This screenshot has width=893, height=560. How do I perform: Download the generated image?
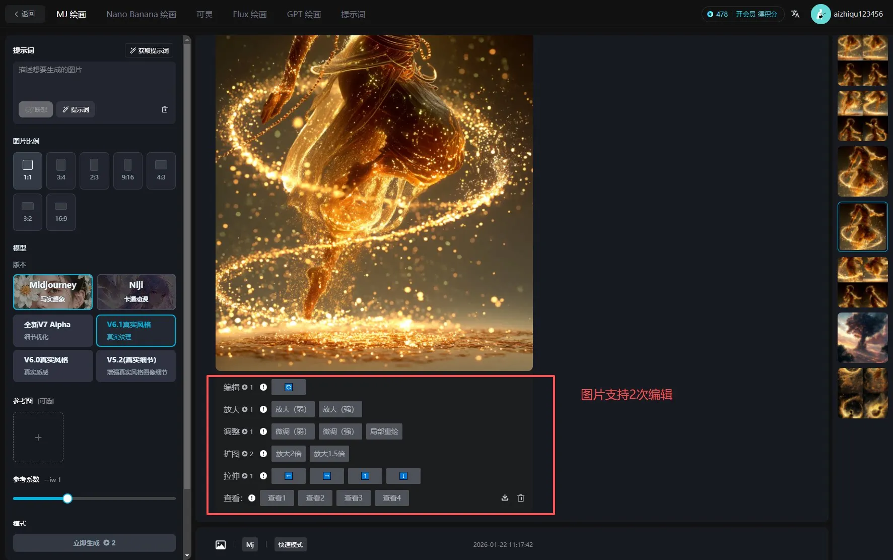click(x=505, y=498)
